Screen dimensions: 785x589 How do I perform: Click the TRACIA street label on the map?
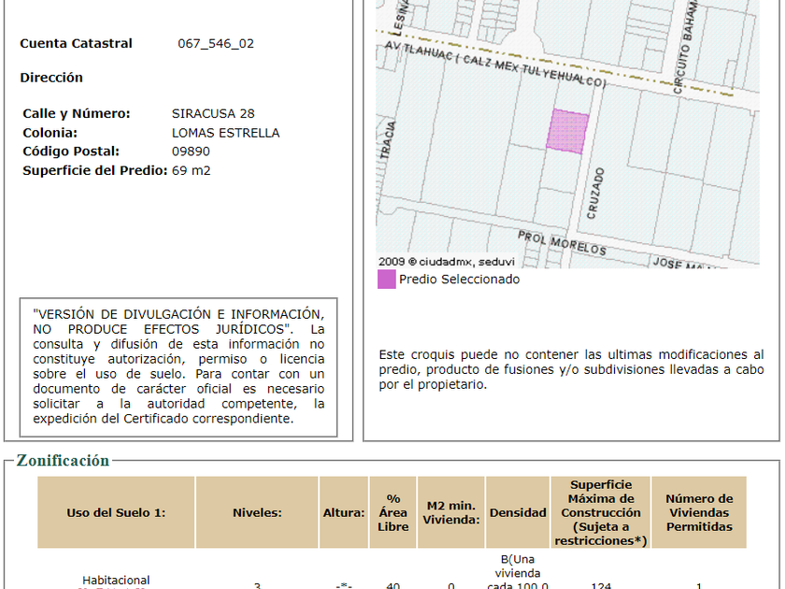pos(388,140)
